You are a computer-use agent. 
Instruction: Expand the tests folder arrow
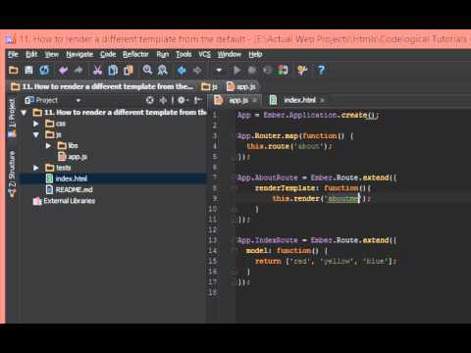coord(36,168)
